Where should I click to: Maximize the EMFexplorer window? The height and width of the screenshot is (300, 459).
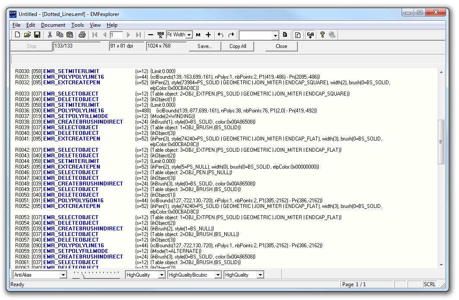[x=420, y=12]
